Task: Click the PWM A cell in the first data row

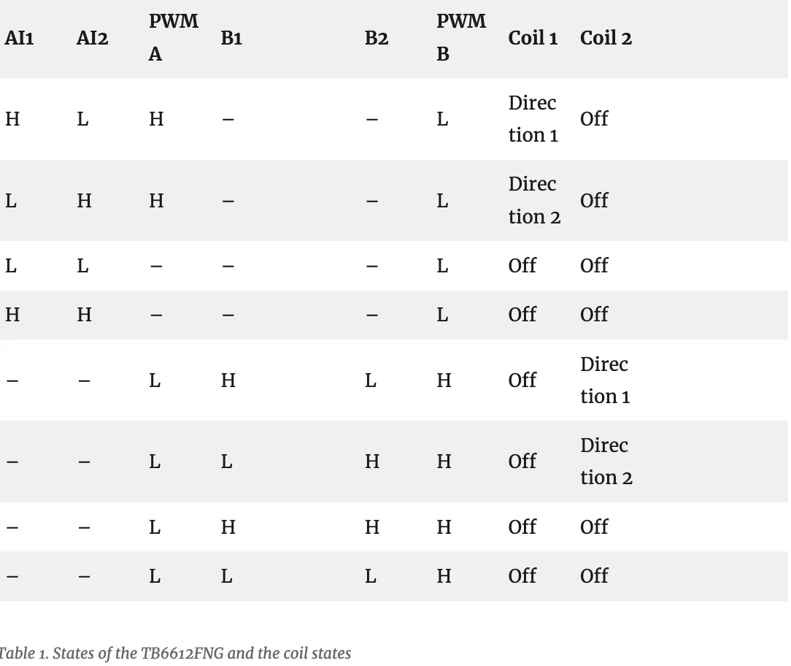Action: 156,119
